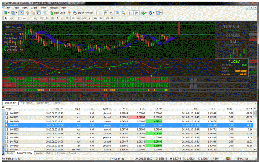Expand the Templates dropdown arrow
The height and width of the screenshot is (162, 259).
[x=161, y=13]
